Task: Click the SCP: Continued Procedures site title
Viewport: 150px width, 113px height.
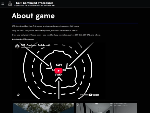Action: click(34, 3)
